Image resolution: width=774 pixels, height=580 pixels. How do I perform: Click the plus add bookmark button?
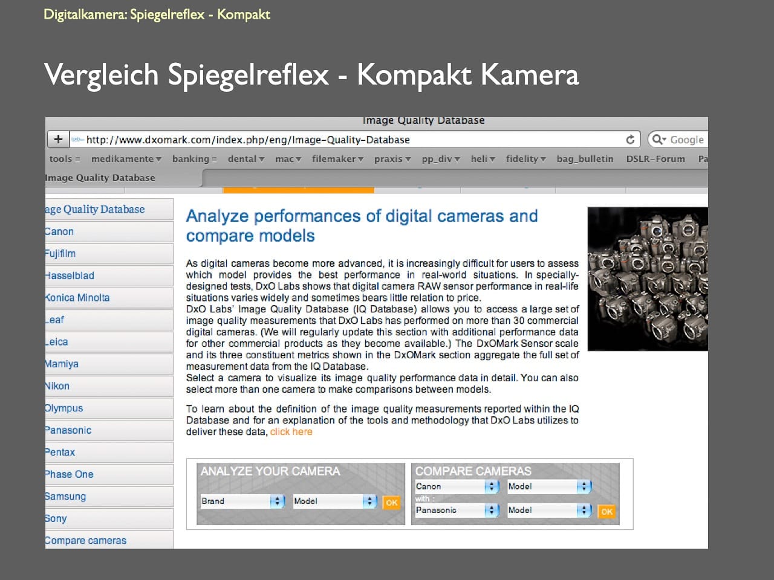[58, 140]
